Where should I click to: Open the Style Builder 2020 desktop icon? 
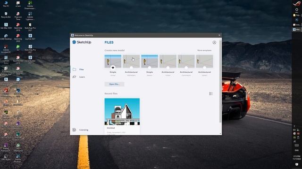[x=18, y=71]
